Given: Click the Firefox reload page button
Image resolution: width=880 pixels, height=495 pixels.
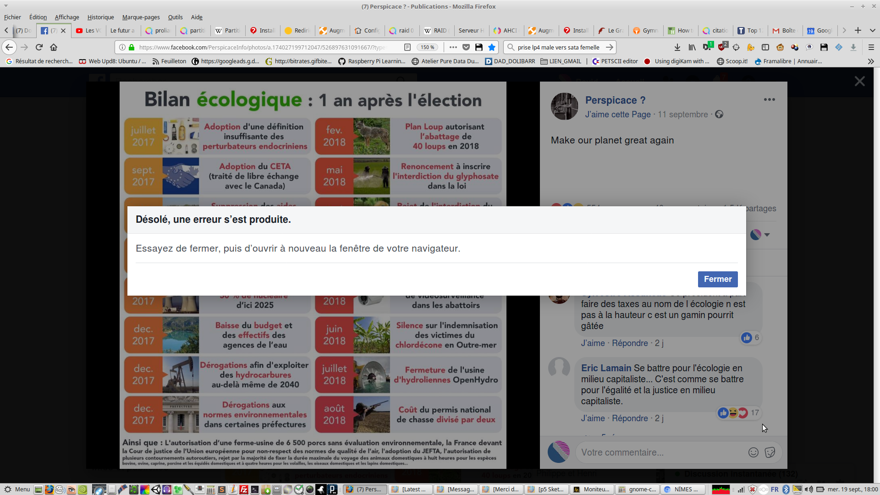Looking at the screenshot, I should click(39, 47).
